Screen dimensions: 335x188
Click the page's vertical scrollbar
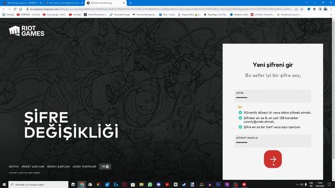333,89
